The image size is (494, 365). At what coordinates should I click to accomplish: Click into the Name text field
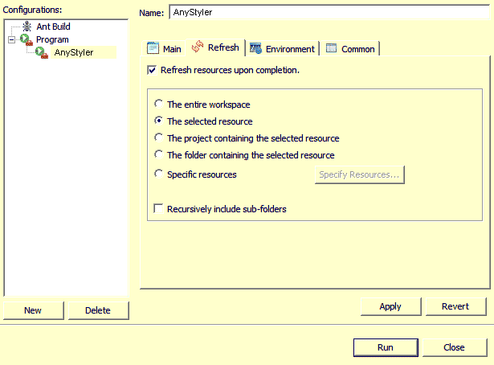(x=329, y=13)
